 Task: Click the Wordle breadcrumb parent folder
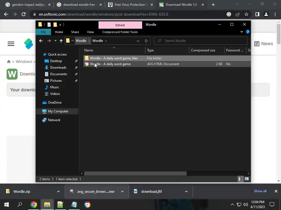point(81,41)
